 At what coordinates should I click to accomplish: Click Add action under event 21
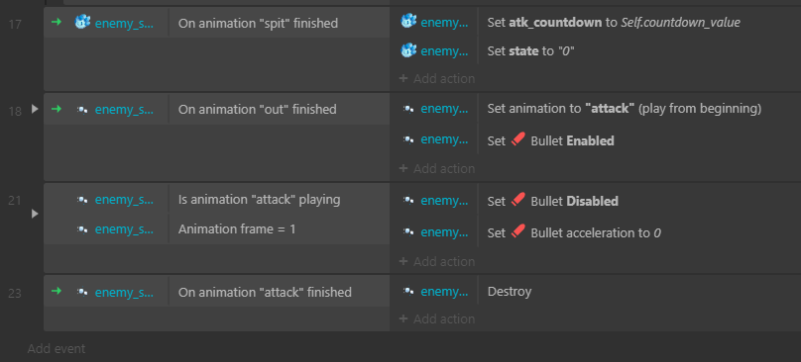click(437, 261)
